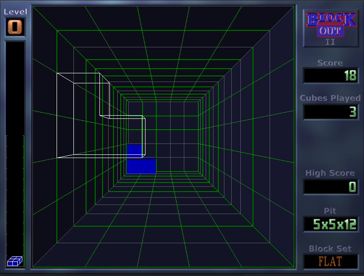Click the blue flat block icon in level gauge

pos(15,261)
